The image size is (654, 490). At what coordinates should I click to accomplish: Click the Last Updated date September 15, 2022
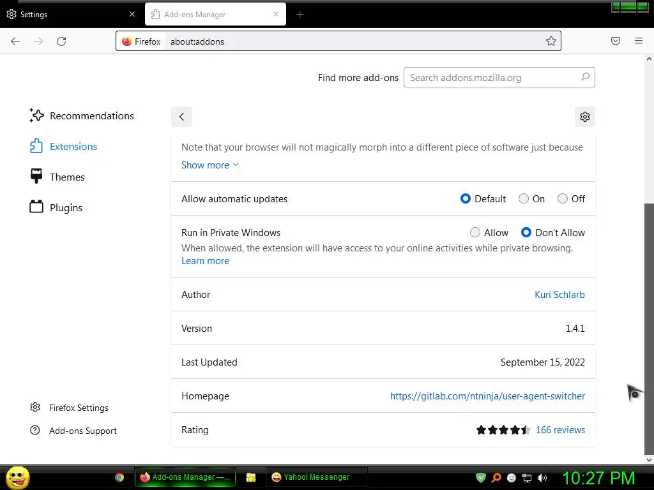click(543, 362)
